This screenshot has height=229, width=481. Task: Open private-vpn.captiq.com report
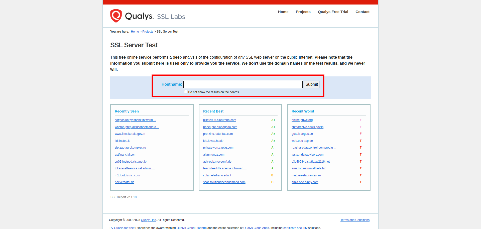[218, 148]
